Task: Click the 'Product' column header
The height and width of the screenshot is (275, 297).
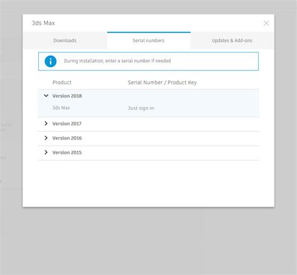Action: [62, 82]
